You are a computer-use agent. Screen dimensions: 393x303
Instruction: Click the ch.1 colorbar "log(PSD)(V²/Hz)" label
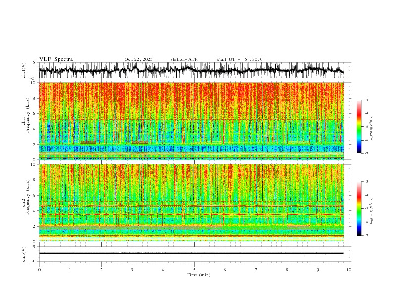372,129
